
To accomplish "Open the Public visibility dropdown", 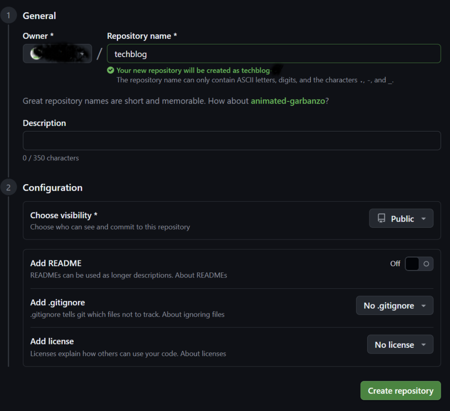I will click(401, 219).
